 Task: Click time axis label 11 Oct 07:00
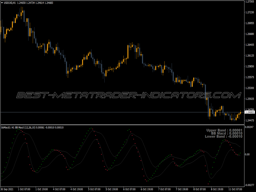(235, 189)
